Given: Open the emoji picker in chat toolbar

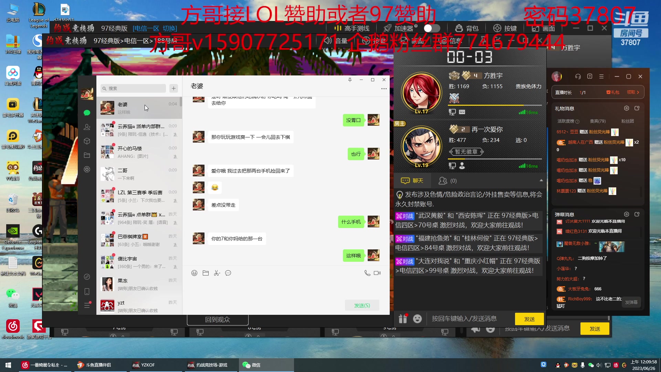Looking at the screenshot, I should (x=194, y=273).
